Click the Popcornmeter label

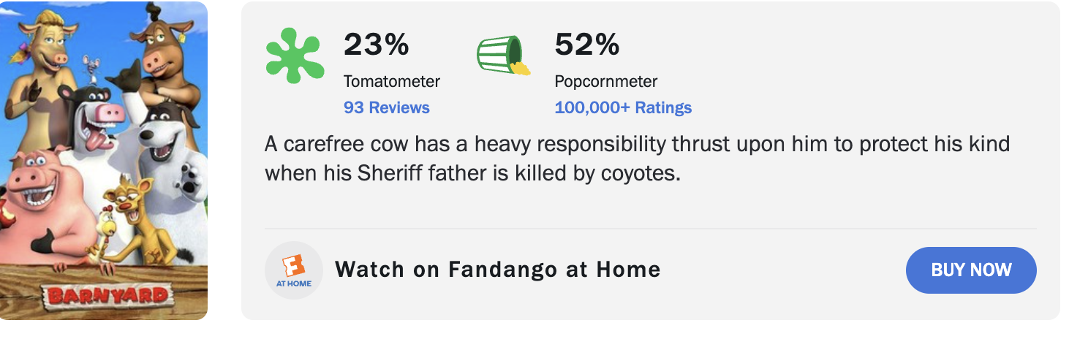point(606,81)
